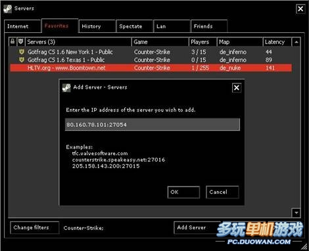Click the Steam icon in Servers title bar
The width and height of the screenshot is (309, 251).
8,9
